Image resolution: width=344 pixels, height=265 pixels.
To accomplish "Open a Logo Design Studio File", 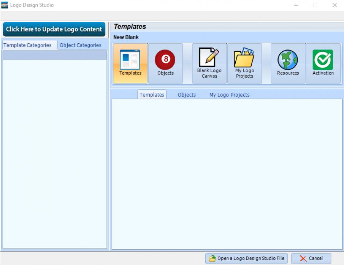I will [x=246, y=258].
